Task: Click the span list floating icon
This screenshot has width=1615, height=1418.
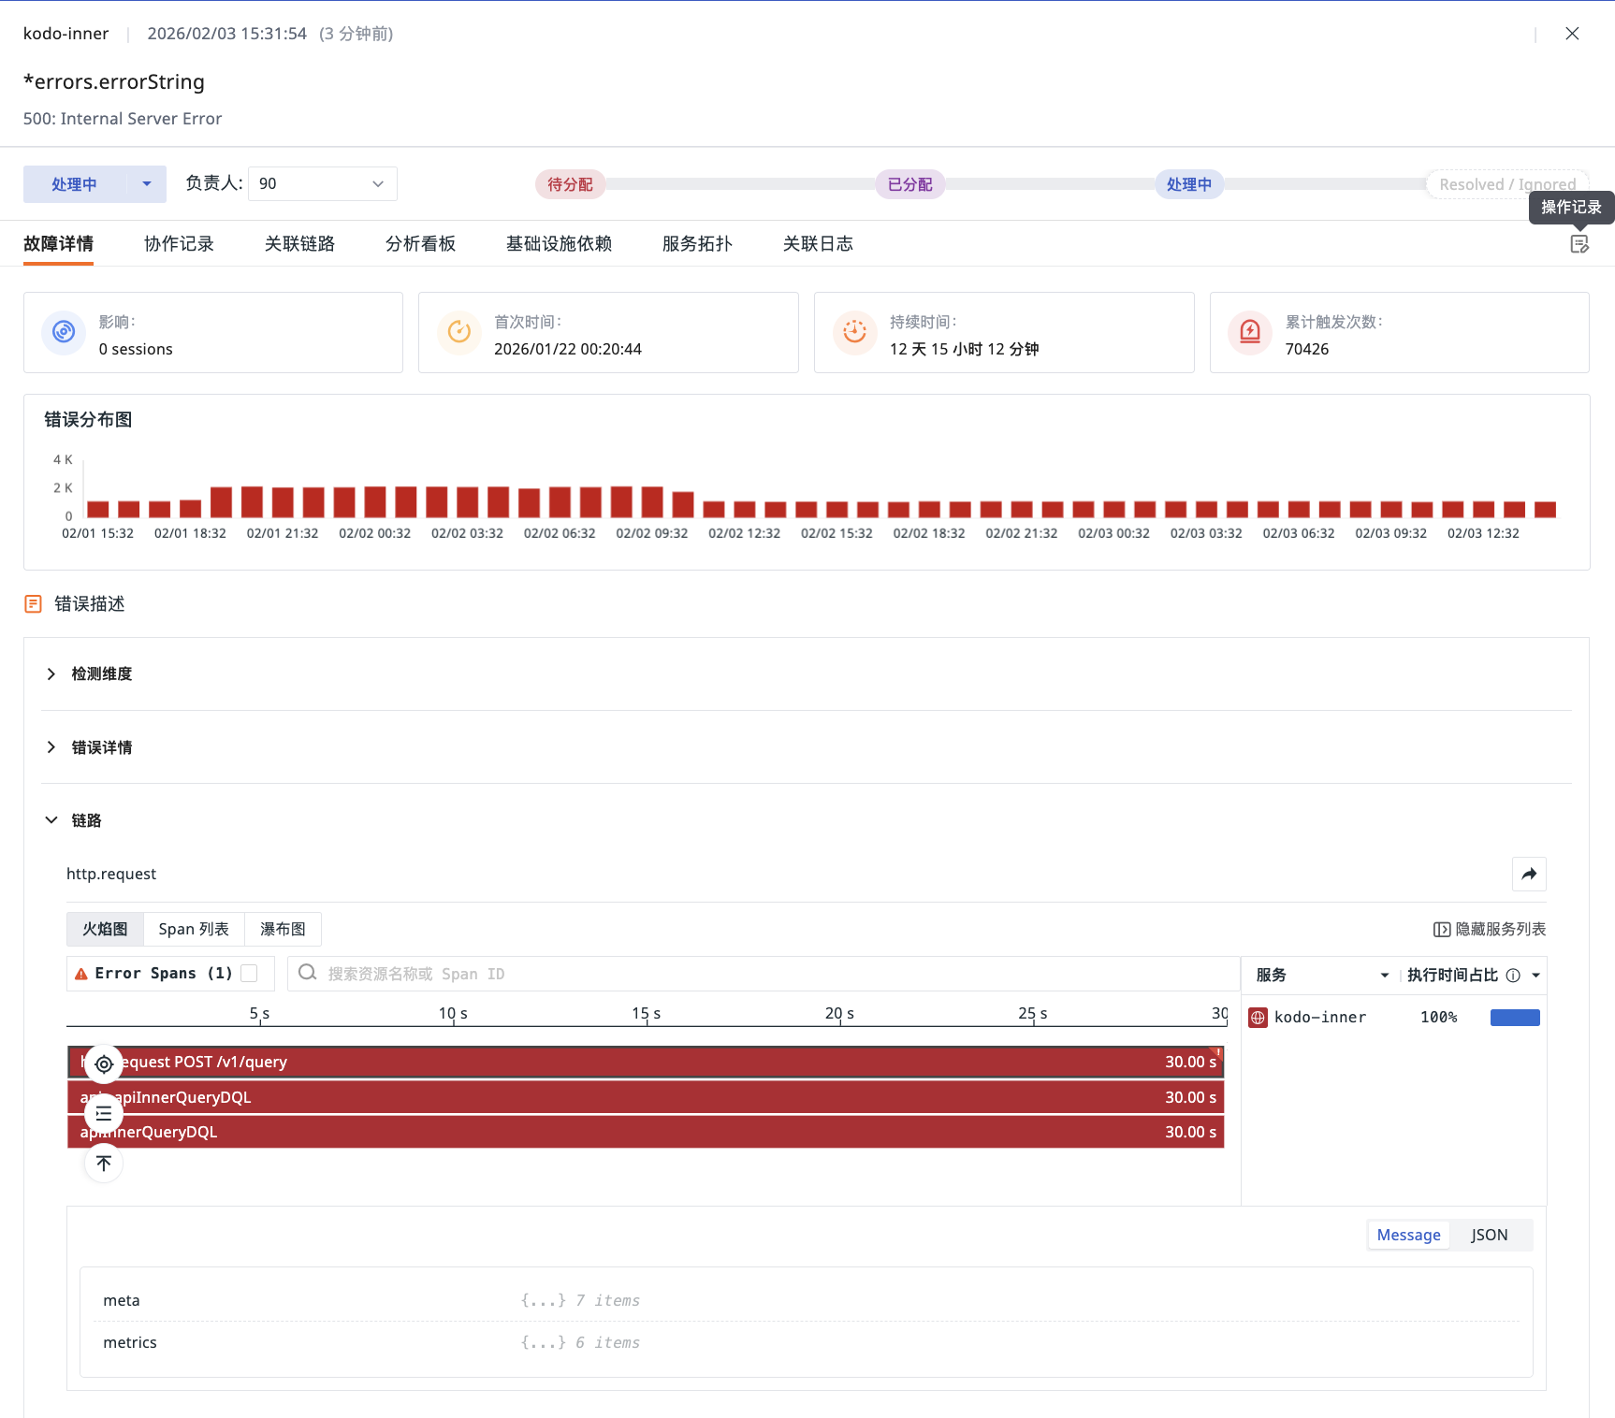Action: pyautogui.click(x=104, y=1114)
